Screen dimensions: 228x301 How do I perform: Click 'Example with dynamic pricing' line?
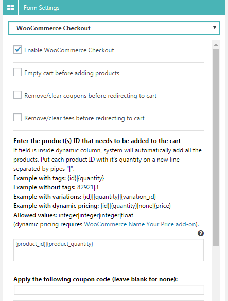(92, 206)
